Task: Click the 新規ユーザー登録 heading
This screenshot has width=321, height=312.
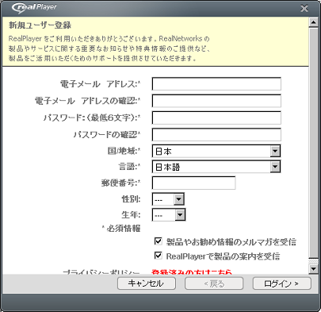Action: (40, 25)
